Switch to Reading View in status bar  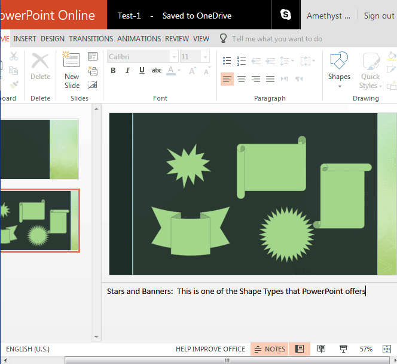tap(322, 349)
